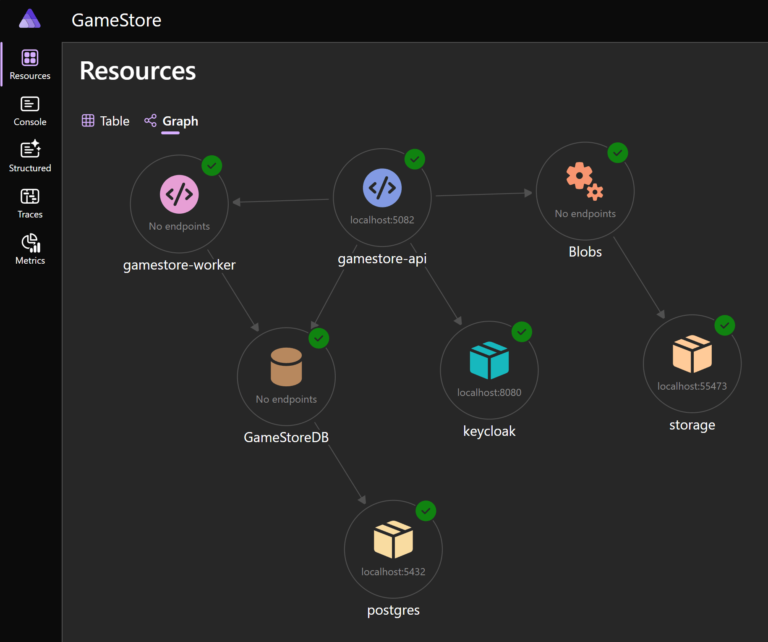
Task: Click the Resources page heading
Action: [x=138, y=71]
